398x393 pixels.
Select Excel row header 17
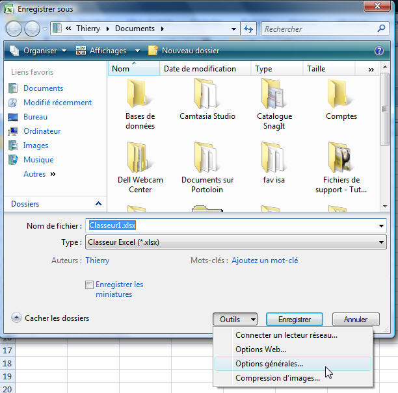point(7,350)
